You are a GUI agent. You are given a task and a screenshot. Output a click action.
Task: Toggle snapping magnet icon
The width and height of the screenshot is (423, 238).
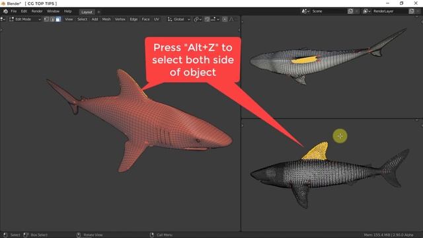tap(207, 19)
